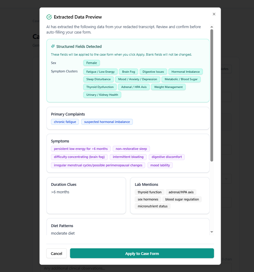Select the Female sex chip
The image size is (254, 272).
coord(92,63)
